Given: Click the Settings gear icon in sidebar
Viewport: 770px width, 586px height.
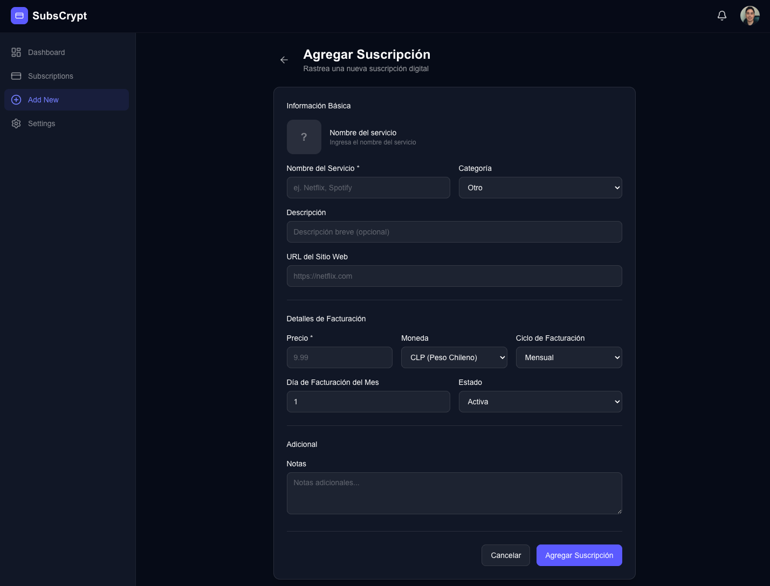Looking at the screenshot, I should tap(16, 123).
